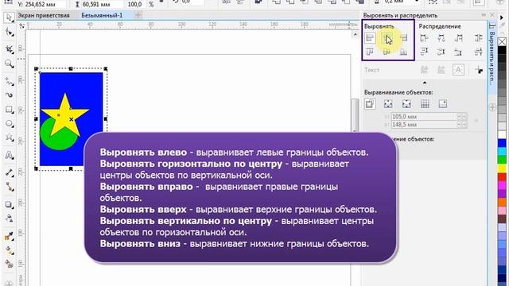Image resolution: width=509 pixels, height=286 pixels.
Task: Select the Polygon tool
Action: click(x=9, y=138)
